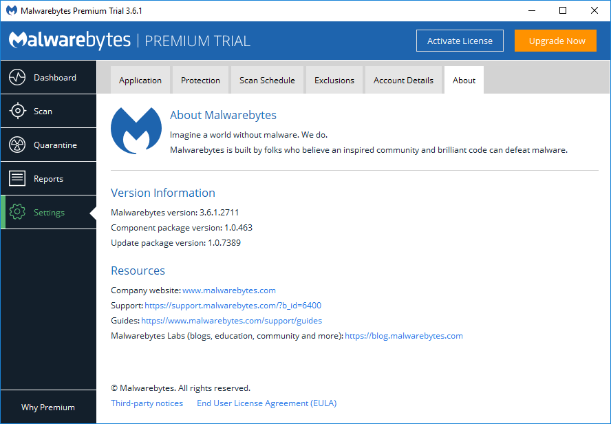Select the Scan Schedule tab
This screenshot has width=611, height=424.
[267, 80]
